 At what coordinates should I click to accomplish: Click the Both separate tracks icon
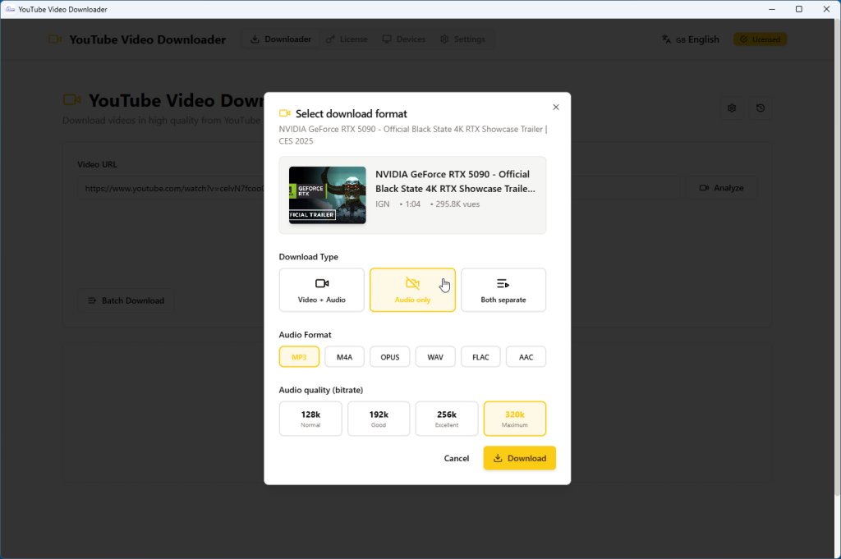[x=503, y=285]
